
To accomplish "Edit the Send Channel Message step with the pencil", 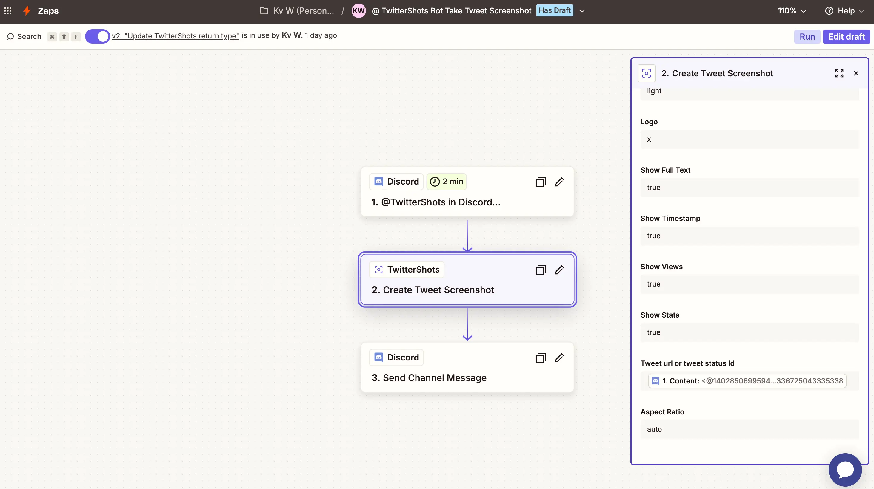I will 559,358.
